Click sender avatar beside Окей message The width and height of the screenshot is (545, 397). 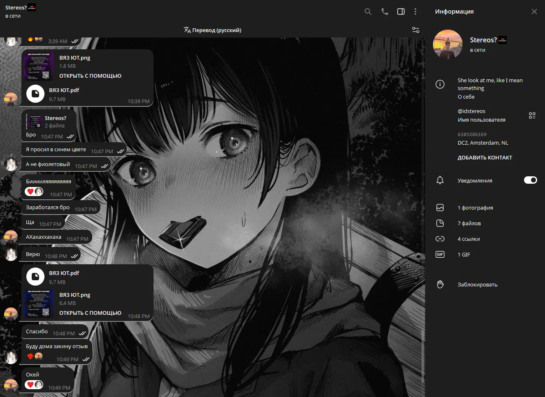pyautogui.click(x=11, y=385)
